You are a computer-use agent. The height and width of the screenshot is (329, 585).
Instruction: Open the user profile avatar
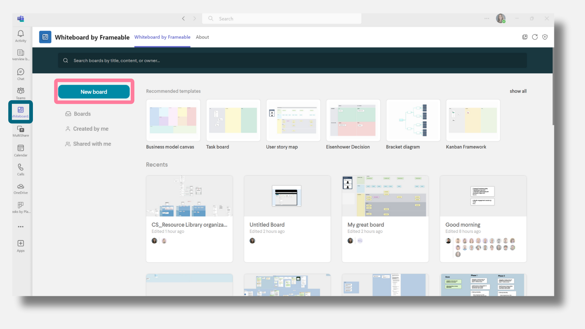(x=501, y=18)
